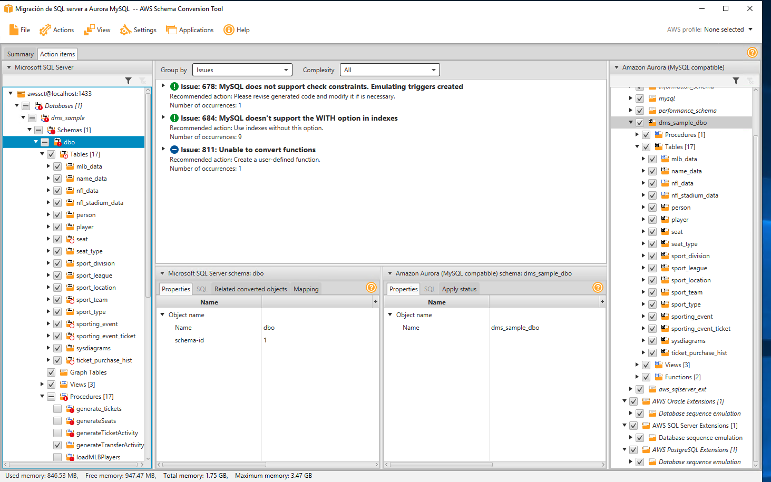Click the Settings gear icon

(125, 30)
